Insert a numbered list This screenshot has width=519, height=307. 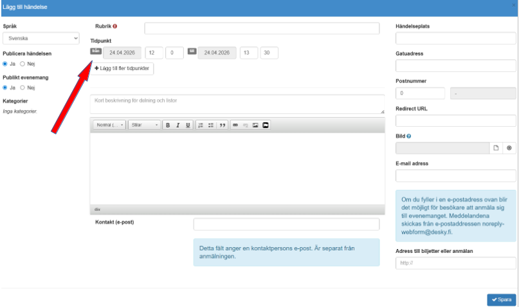pos(201,125)
